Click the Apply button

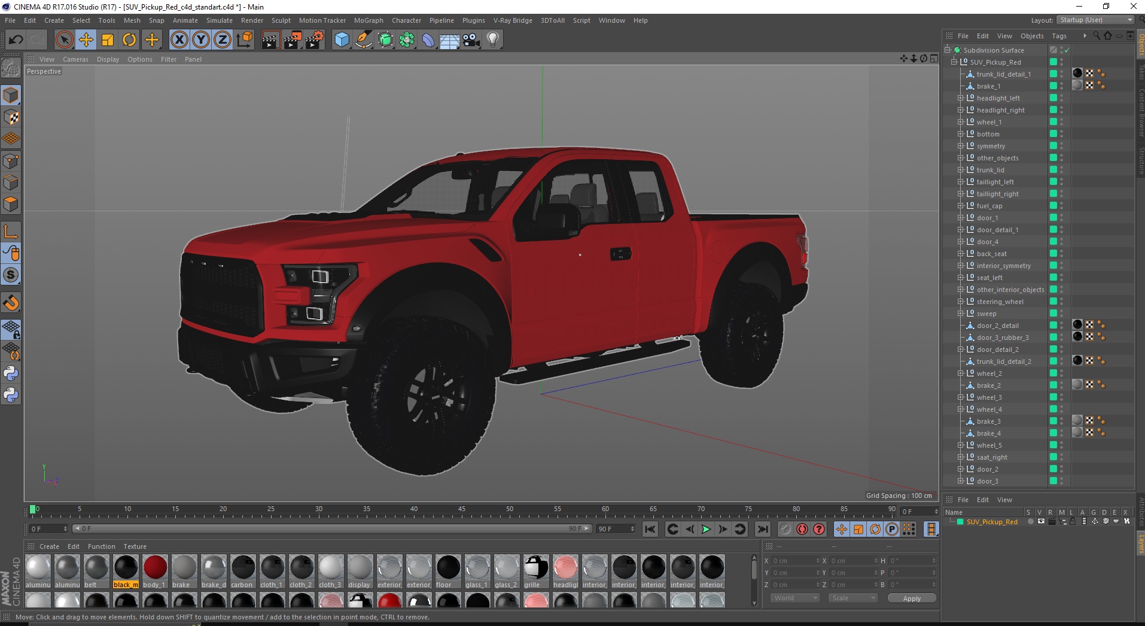click(912, 598)
